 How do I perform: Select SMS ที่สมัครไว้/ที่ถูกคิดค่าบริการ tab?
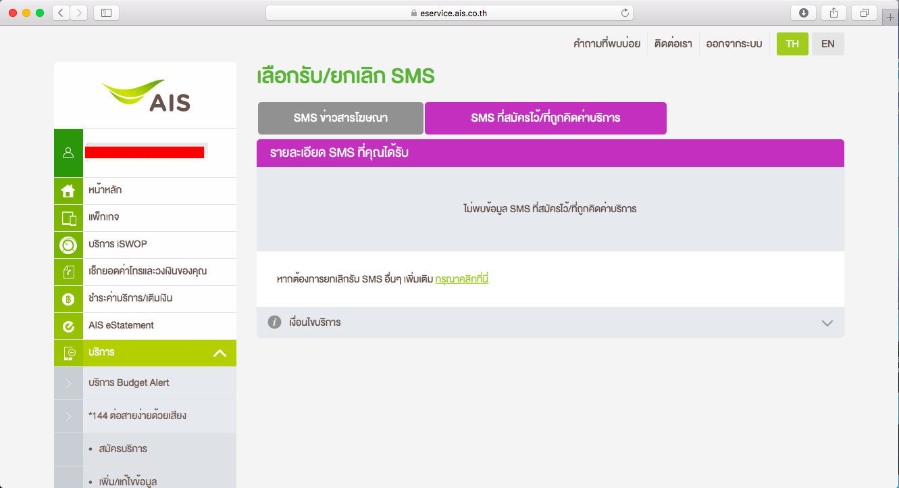click(x=546, y=118)
